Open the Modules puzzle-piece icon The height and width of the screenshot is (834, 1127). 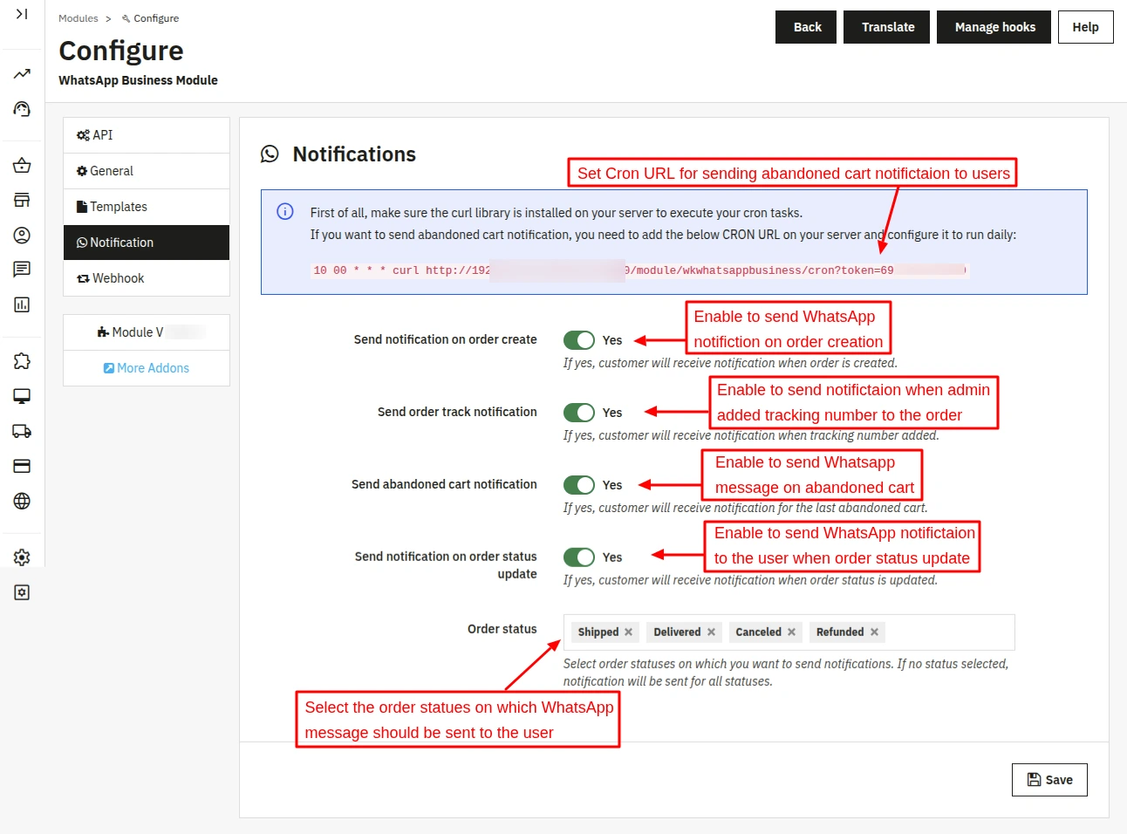tap(22, 360)
